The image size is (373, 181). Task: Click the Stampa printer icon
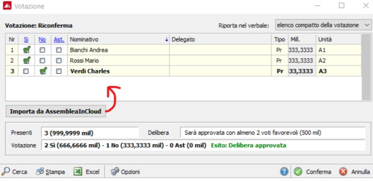[40, 171]
